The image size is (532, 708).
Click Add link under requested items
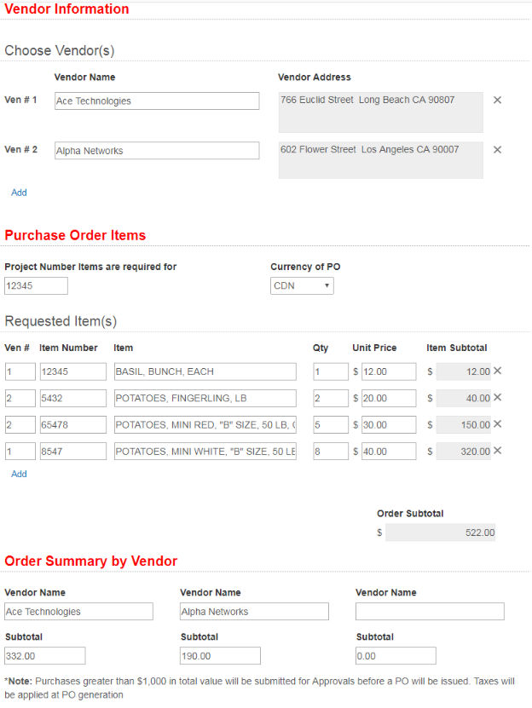tap(19, 474)
